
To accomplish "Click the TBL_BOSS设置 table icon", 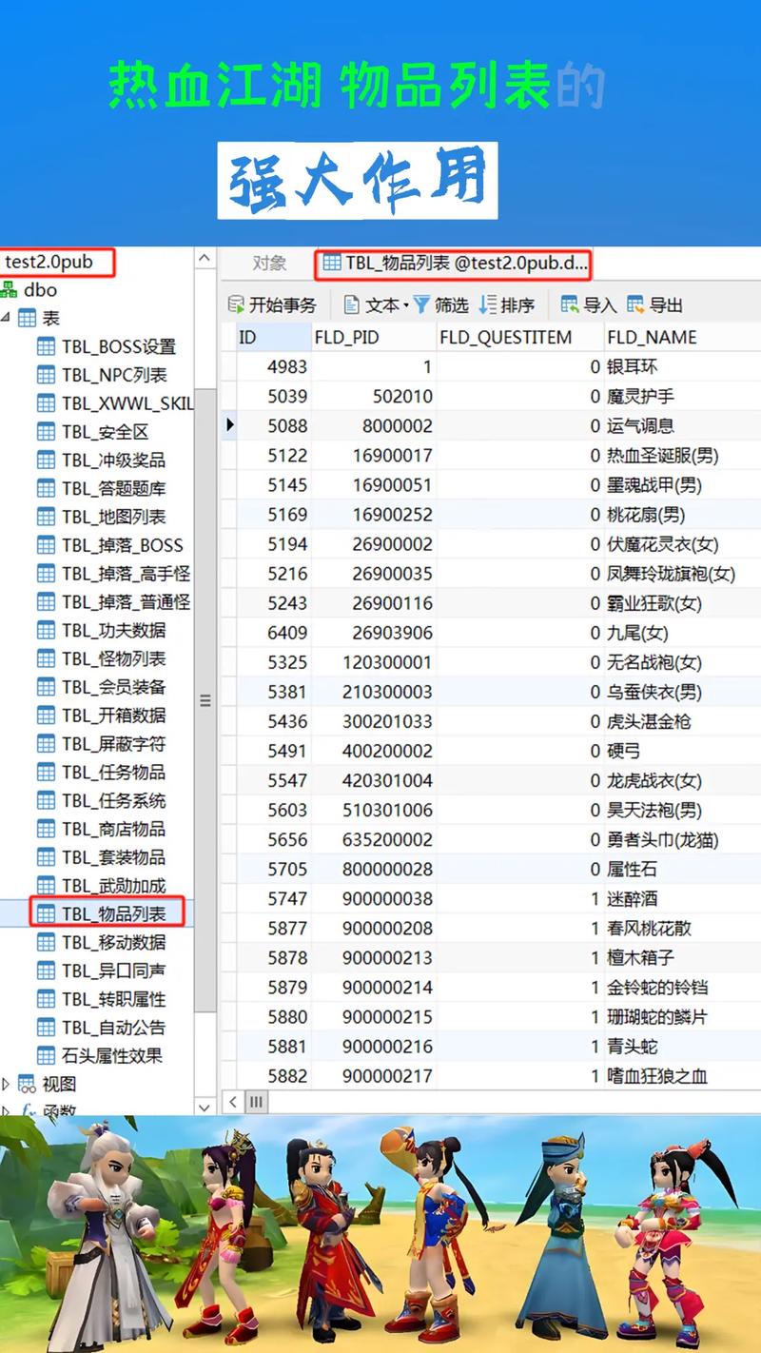I will point(46,346).
